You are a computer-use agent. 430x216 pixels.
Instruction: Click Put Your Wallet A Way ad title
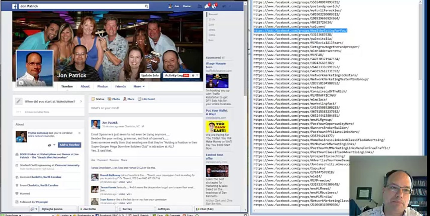tap(216, 112)
